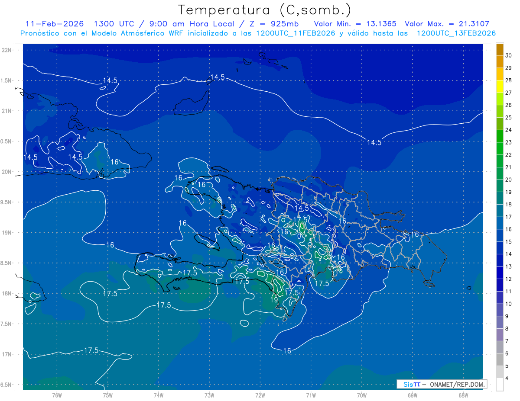Click the '16' value on the colorbar scale

pos(508,229)
